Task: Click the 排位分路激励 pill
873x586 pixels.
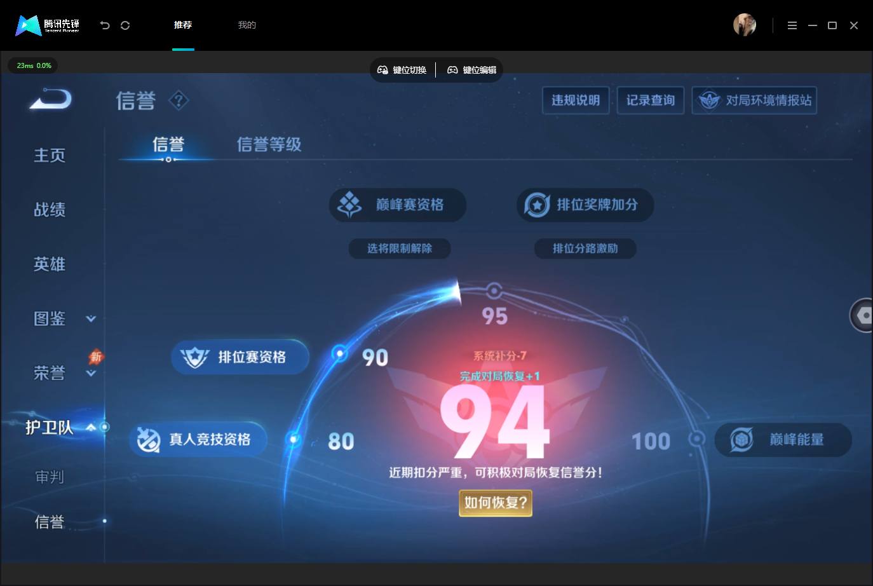Action: pyautogui.click(x=585, y=249)
